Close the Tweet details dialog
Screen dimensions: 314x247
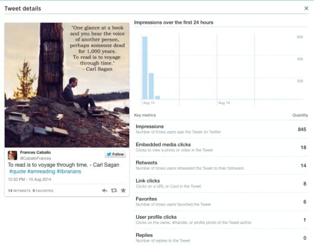306,8
